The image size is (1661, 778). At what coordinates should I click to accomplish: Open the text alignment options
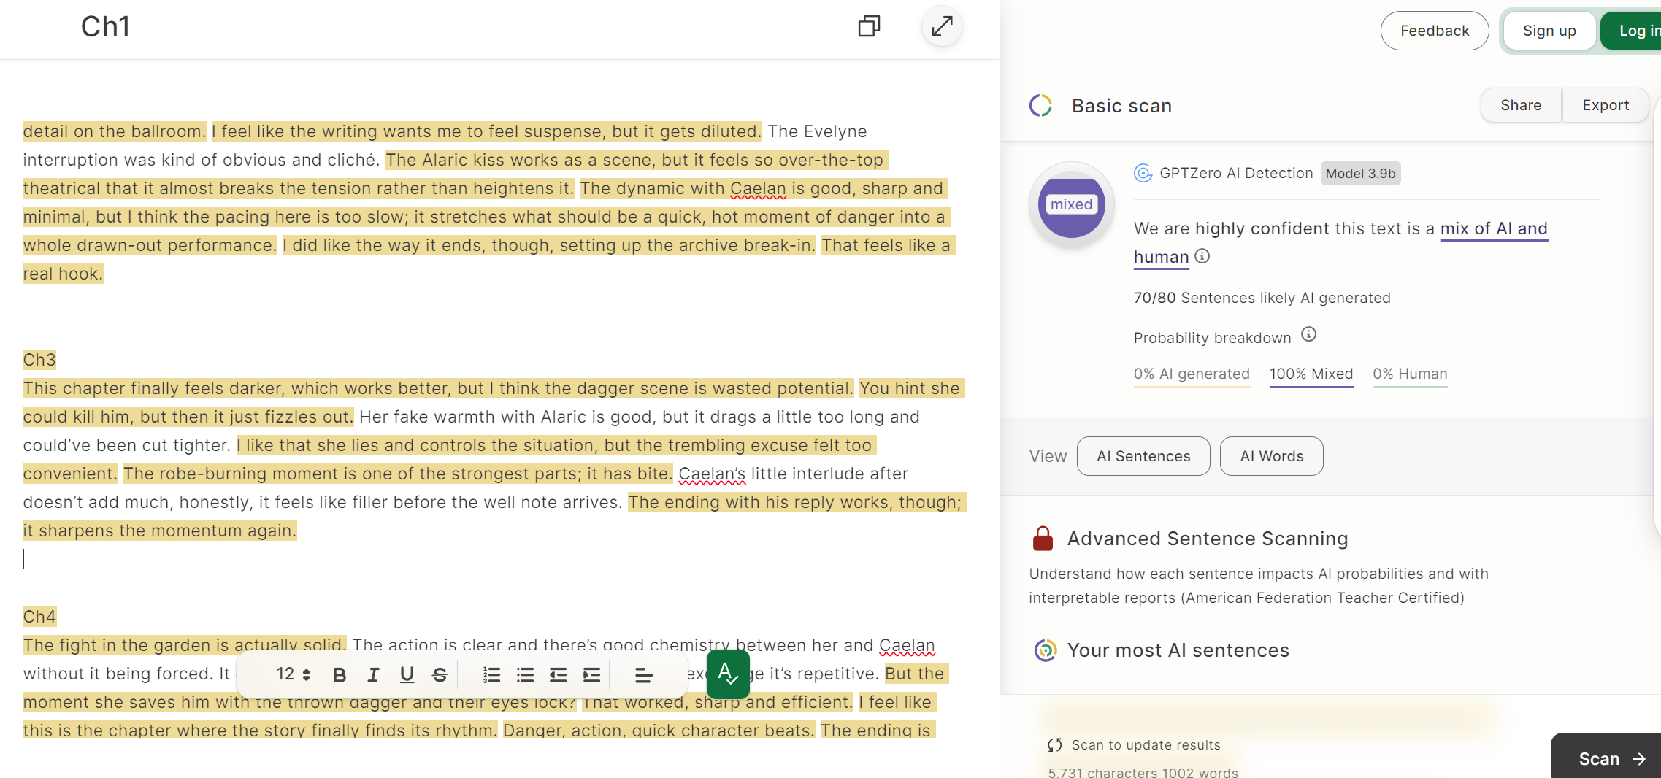[x=643, y=675]
